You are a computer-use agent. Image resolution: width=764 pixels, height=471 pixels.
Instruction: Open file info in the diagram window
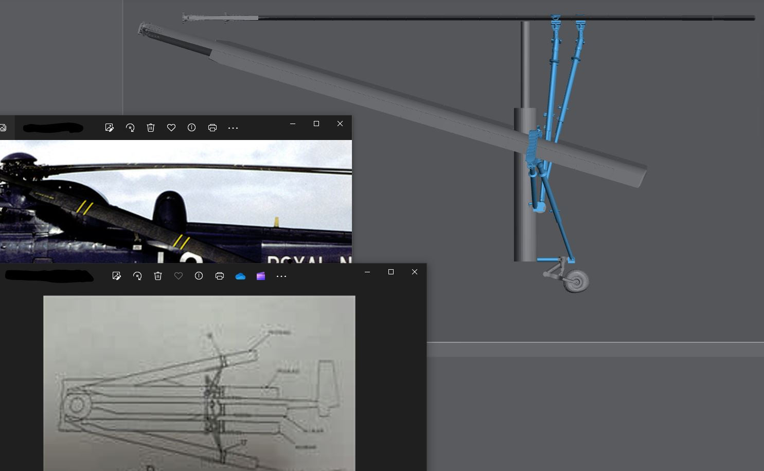pyautogui.click(x=199, y=276)
